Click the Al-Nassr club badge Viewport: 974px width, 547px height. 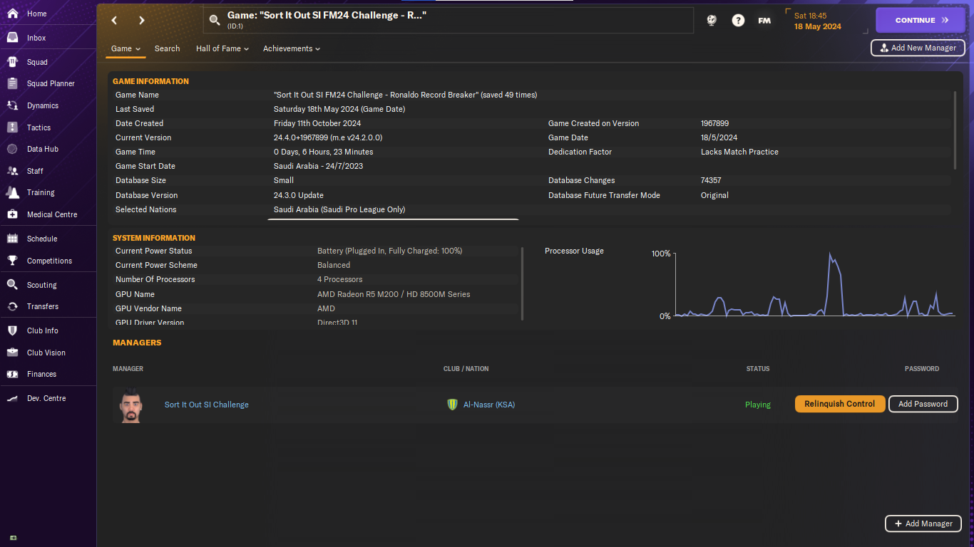452,405
